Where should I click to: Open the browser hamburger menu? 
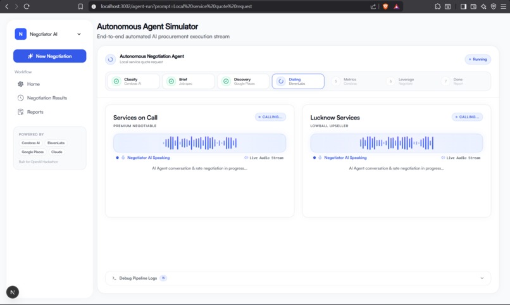pyautogui.click(x=503, y=6)
